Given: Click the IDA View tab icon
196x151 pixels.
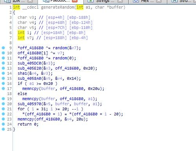Looking at the screenshot, I should pyautogui.click(x=7, y=1).
